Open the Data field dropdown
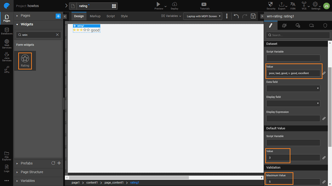Image resolution: width=332 pixels, height=186 pixels. (293, 88)
